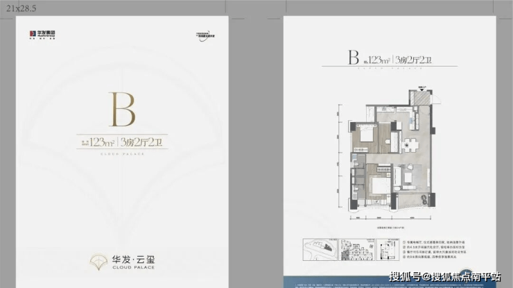
Task: Click feature bullet point number four
Action: [x=430, y=257]
